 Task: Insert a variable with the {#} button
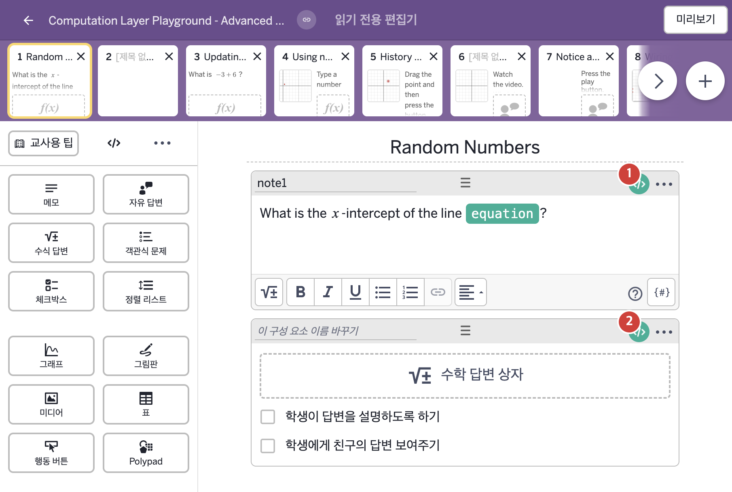pyautogui.click(x=662, y=292)
